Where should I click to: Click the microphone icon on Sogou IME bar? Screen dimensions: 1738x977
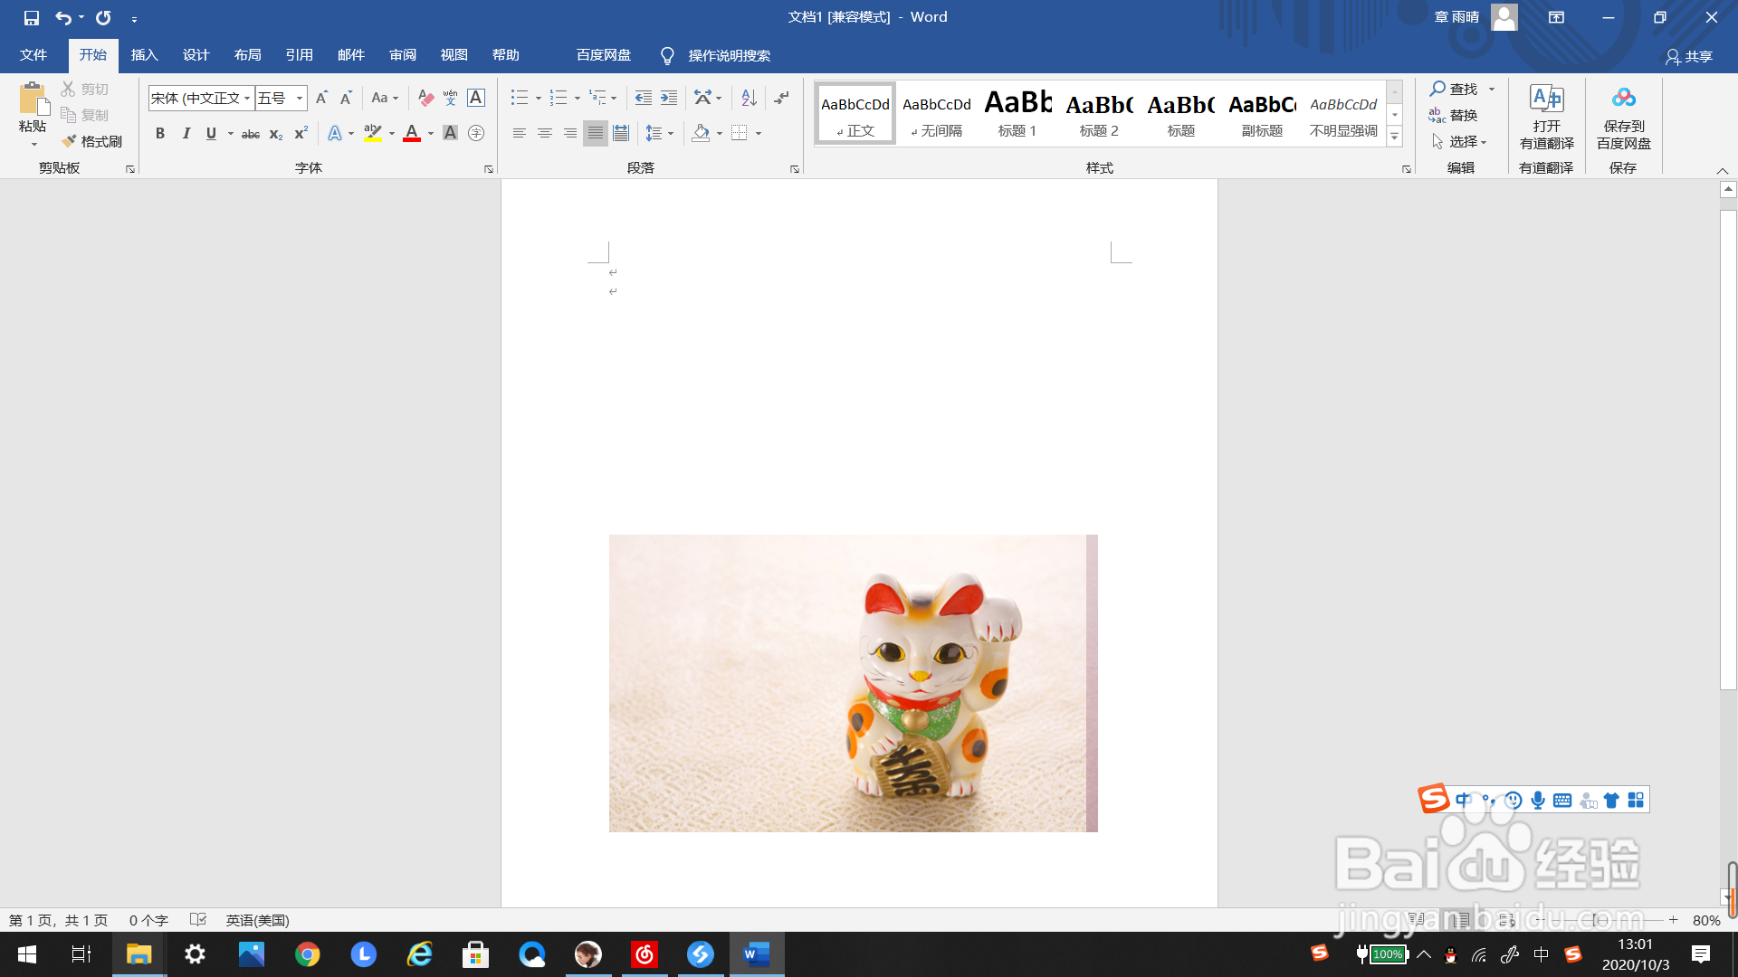coord(1538,801)
